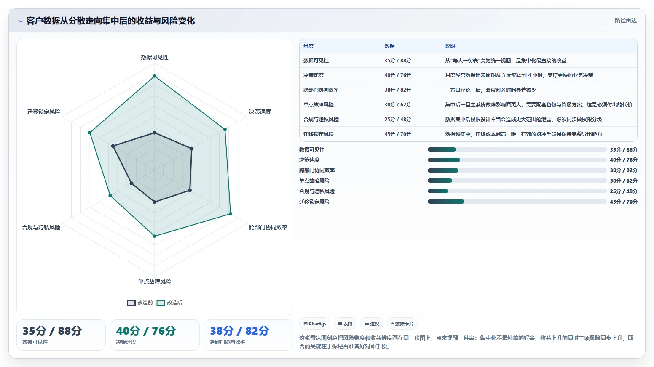Click the 改造前 legend color box

(131, 303)
